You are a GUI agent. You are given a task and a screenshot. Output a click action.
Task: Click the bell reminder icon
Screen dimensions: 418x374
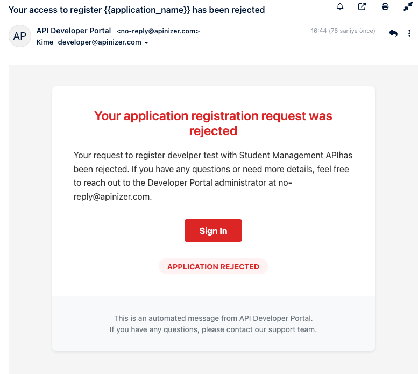(x=340, y=6)
